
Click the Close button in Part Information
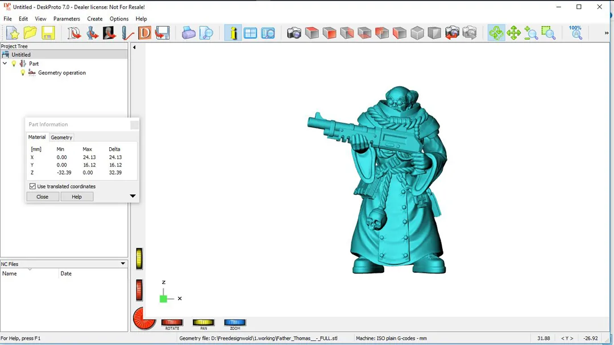pos(42,197)
